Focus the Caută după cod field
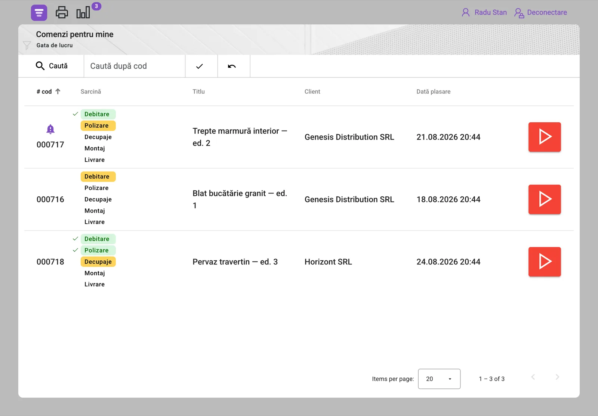 (x=135, y=66)
